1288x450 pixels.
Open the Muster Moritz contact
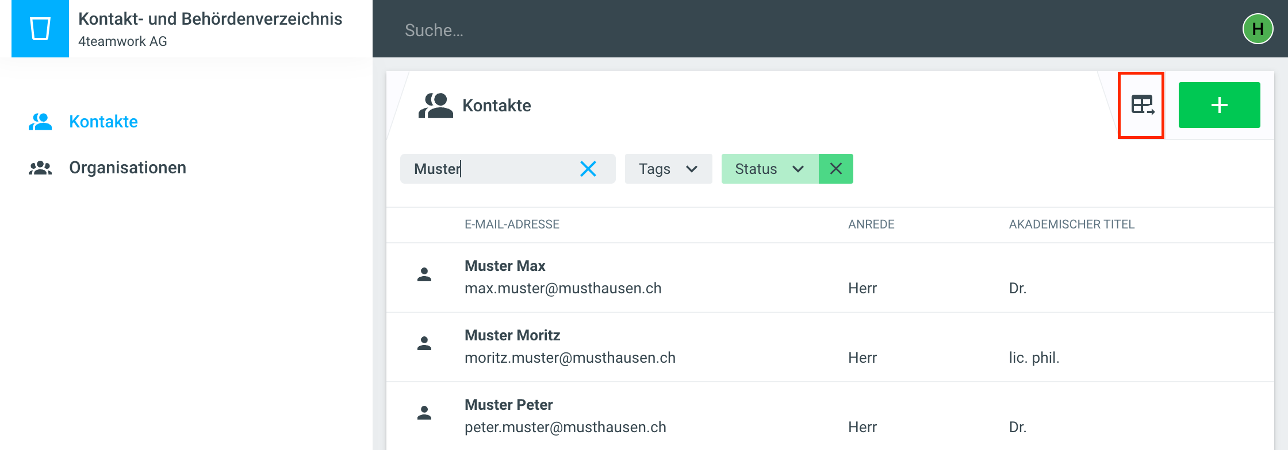click(x=512, y=335)
